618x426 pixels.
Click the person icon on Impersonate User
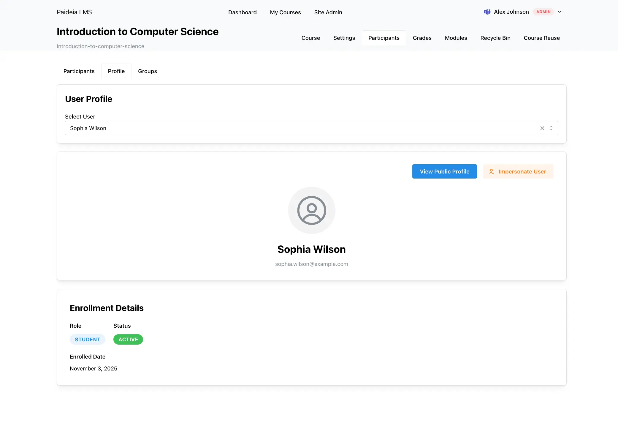[x=492, y=172]
